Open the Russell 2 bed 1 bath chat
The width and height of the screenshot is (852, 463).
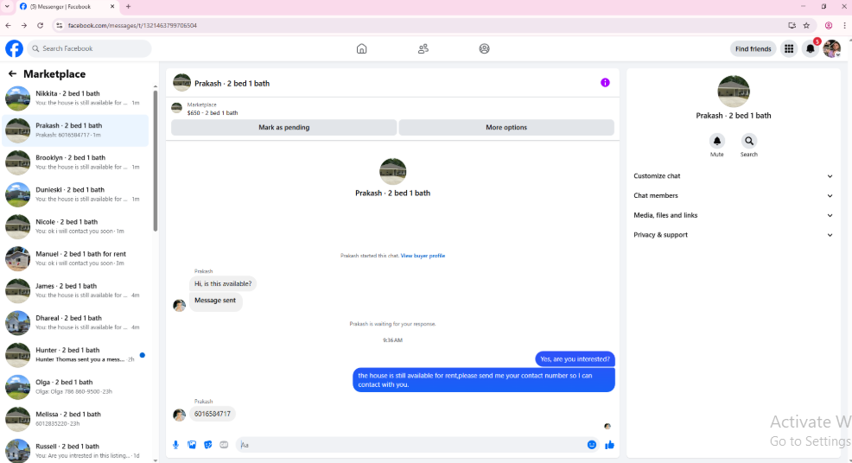tap(75, 451)
